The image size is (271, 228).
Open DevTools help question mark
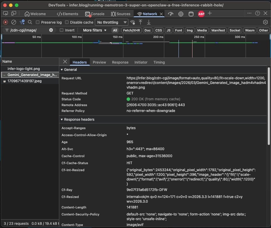[x=257, y=13]
